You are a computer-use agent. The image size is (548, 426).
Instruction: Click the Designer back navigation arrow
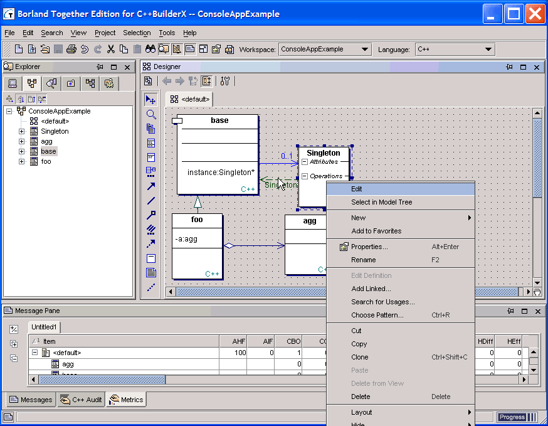[x=167, y=82]
